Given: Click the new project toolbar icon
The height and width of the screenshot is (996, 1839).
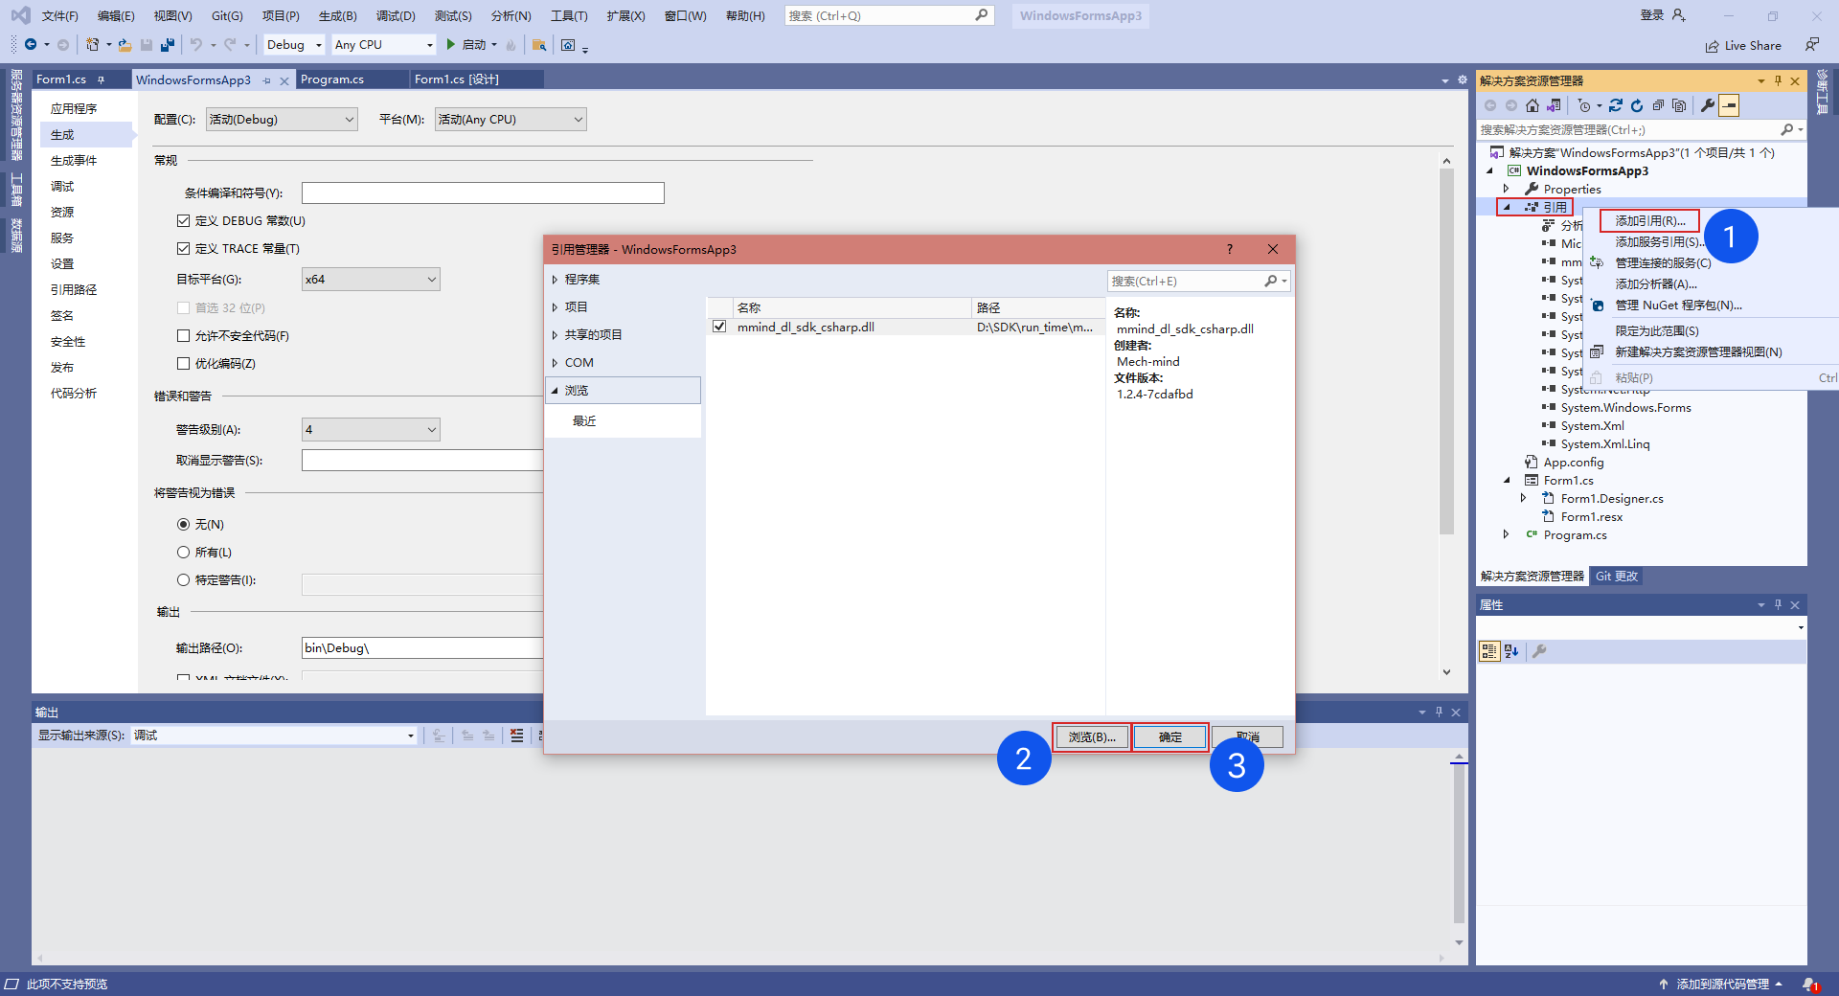Looking at the screenshot, I should 92,45.
